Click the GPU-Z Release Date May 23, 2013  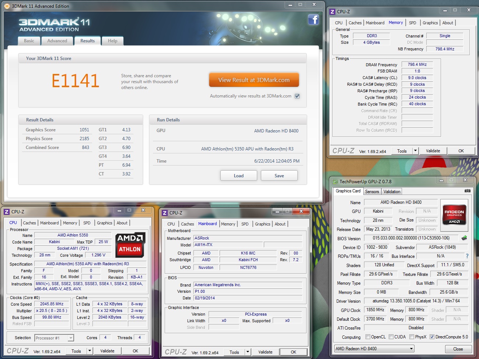[x=378, y=229]
